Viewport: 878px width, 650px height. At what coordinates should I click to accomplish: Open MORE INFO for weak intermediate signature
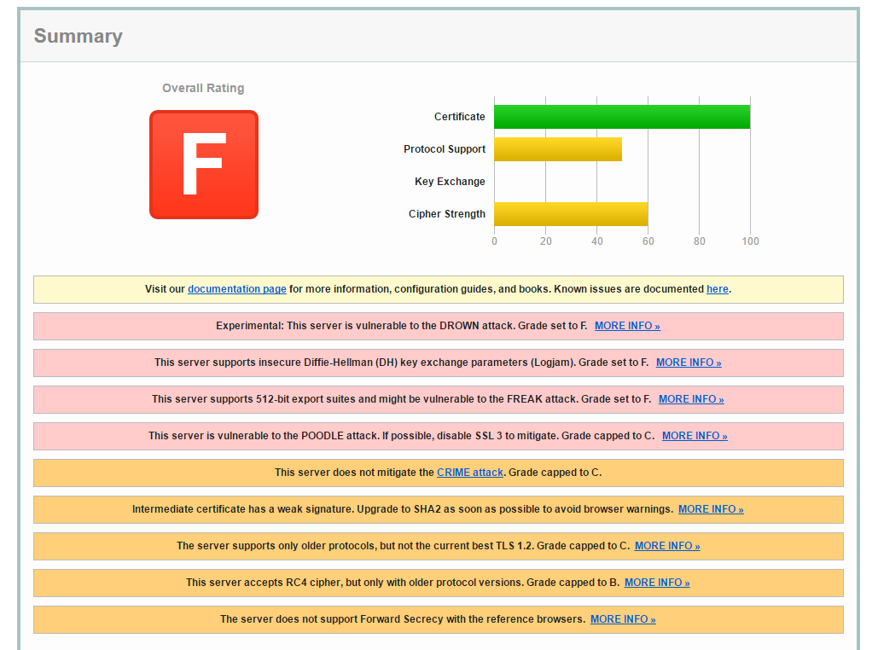click(x=710, y=509)
